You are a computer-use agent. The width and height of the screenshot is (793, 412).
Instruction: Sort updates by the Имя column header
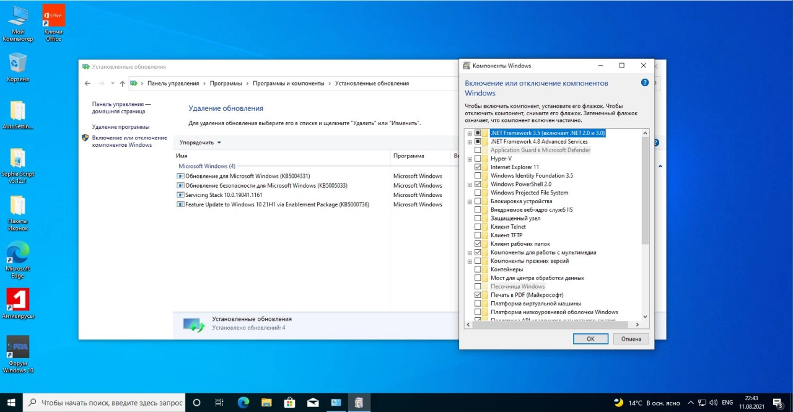281,156
